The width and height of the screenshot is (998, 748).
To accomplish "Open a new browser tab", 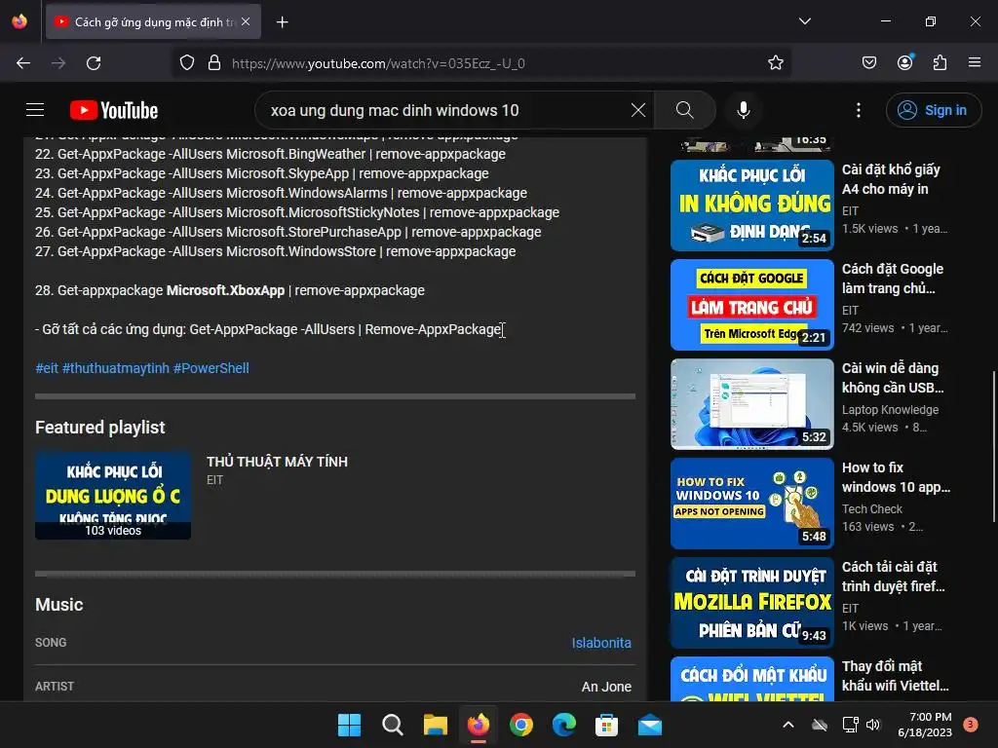I will pyautogui.click(x=282, y=22).
